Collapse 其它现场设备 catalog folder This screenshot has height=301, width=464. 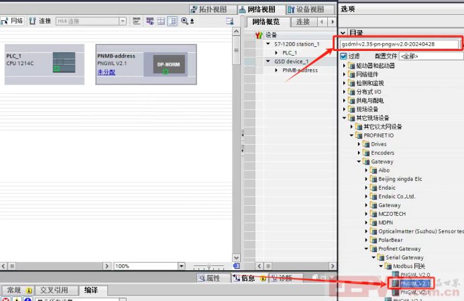344,118
